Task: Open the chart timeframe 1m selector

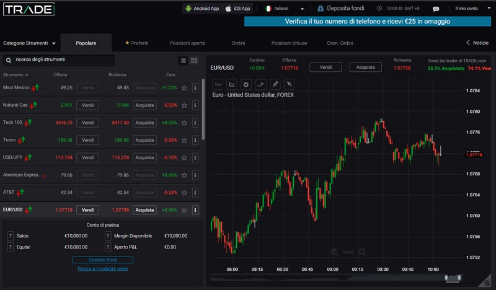Action: [218, 84]
